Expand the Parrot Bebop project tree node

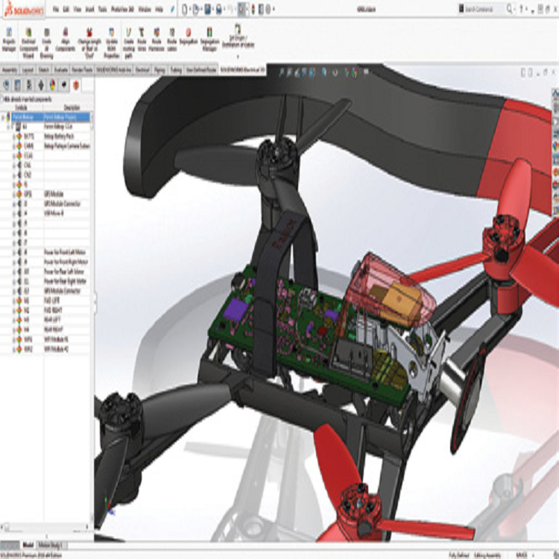click(4, 117)
